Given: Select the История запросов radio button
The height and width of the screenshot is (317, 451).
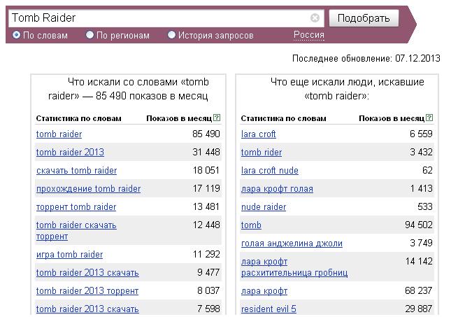Looking at the screenshot, I should [x=171, y=35].
